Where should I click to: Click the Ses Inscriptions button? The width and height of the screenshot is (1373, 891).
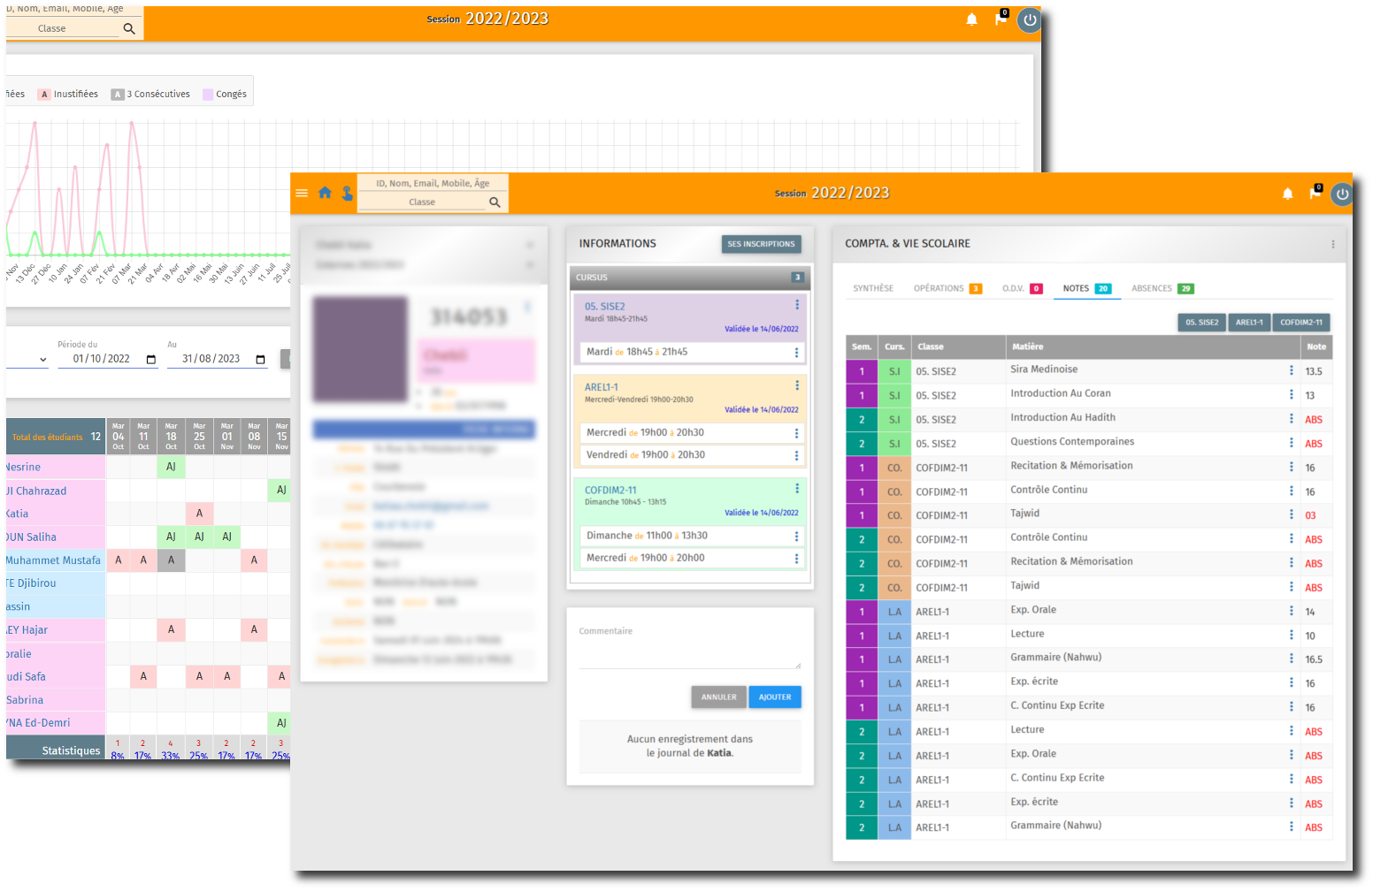pyautogui.click(x=761, y=244)
